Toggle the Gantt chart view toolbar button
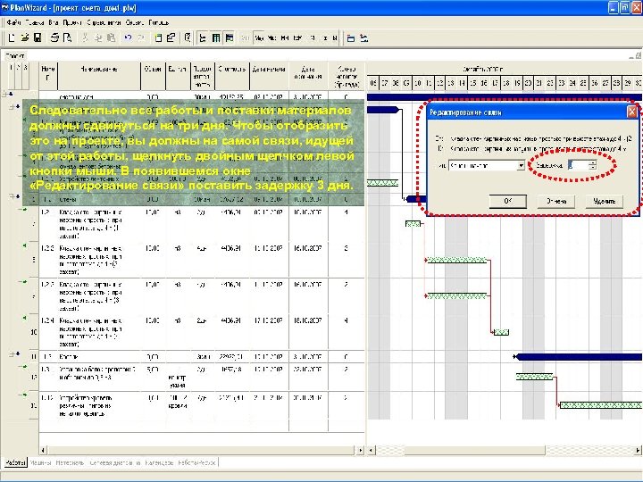The width and height of the screenshot is (643, 482). [230, 37]
